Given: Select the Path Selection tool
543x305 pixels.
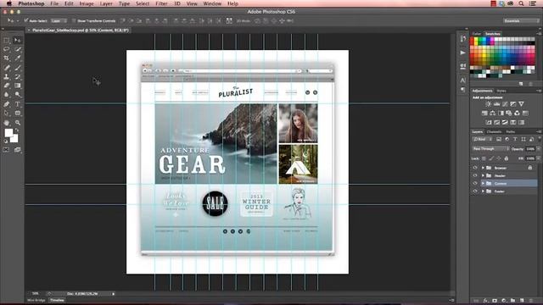Looking at the screenshot, I should [x=7, y=113].
